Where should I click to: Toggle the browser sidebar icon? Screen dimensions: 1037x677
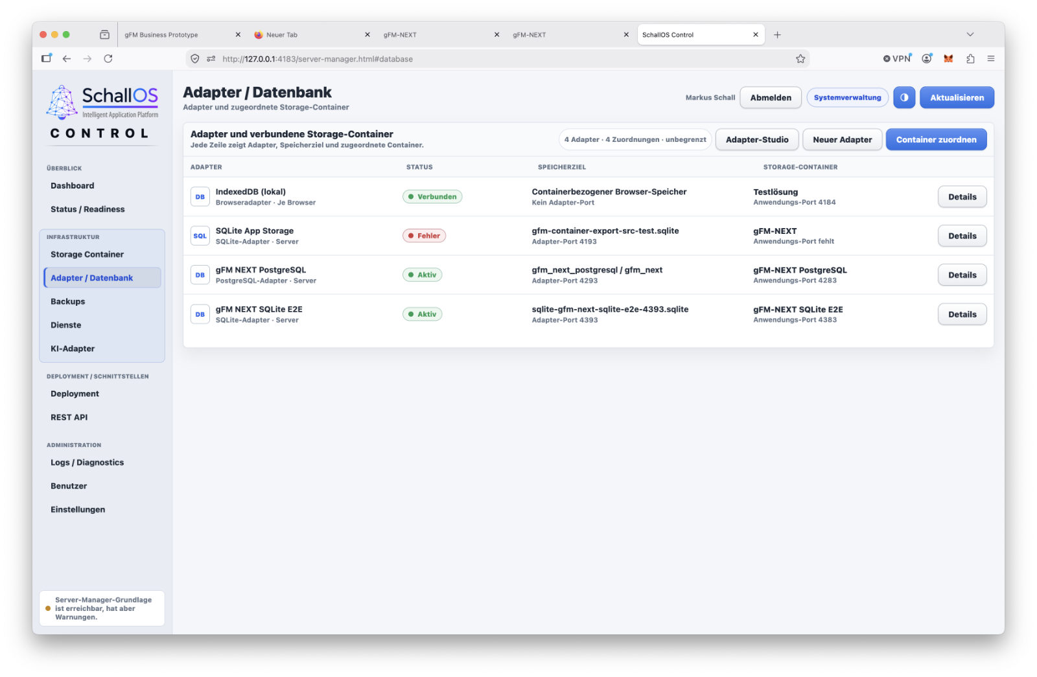coord(46,58)
